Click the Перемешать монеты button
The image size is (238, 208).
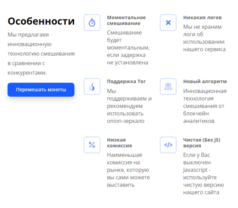pyautogui.click(x=41, y=90)
